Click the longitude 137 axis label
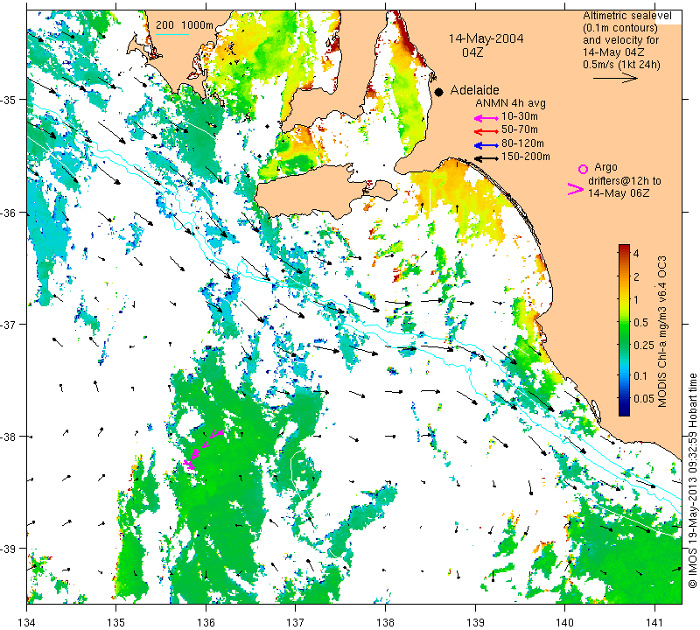700x630 pixels. 296,622
